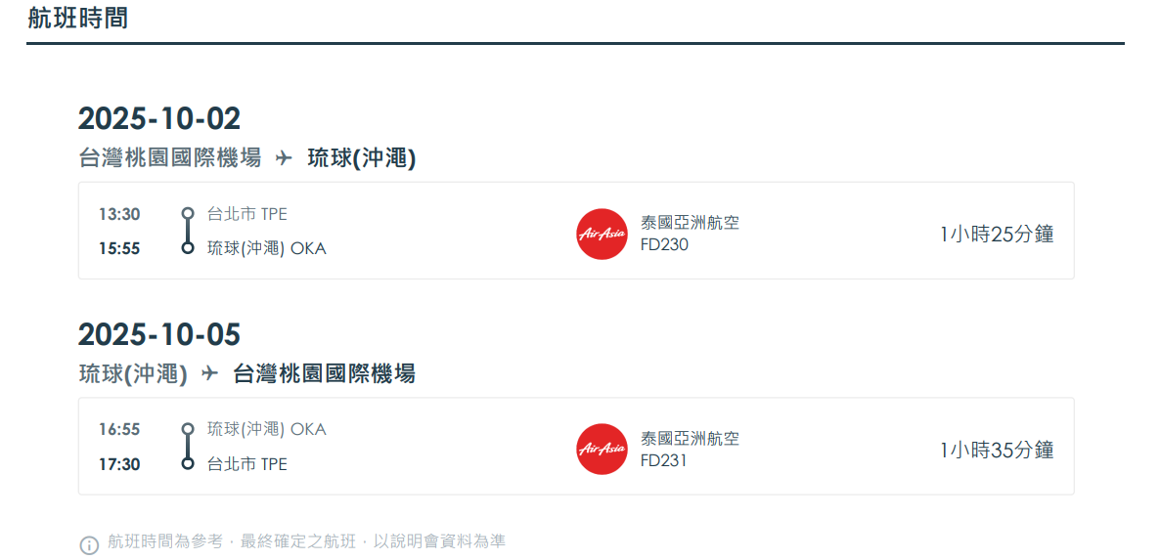
Task: Click 琉球(沖繩) OKA in the outbound flight card
Action: tap(266, 249)
